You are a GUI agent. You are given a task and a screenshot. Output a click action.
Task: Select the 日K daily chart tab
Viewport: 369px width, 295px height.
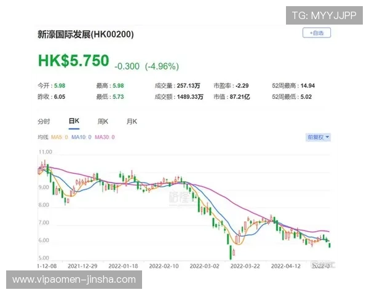pyautogui.click(x=74, y=121)
